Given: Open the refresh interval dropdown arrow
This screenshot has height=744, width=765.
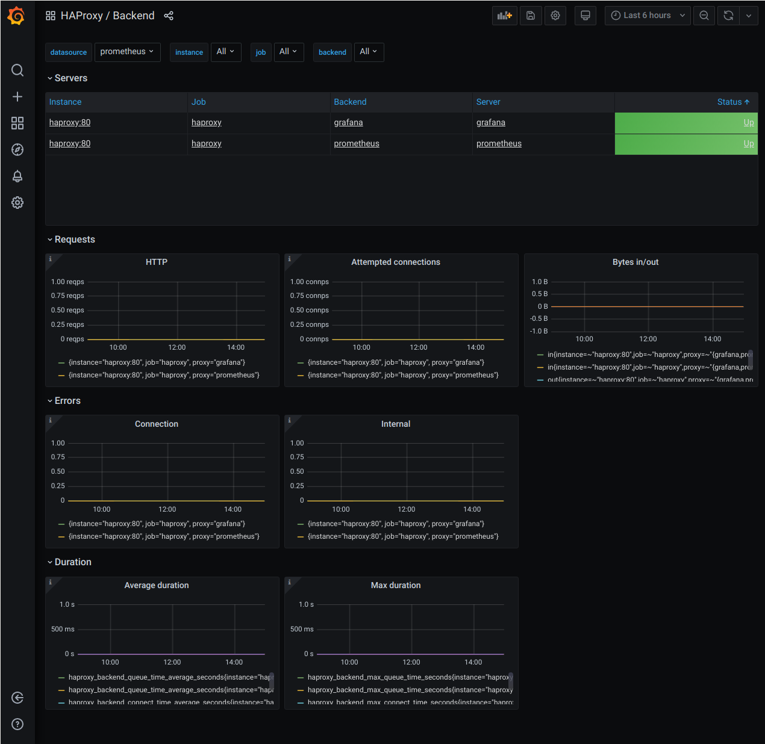Looking at the screenshot, I should click(x=749, y=16).
